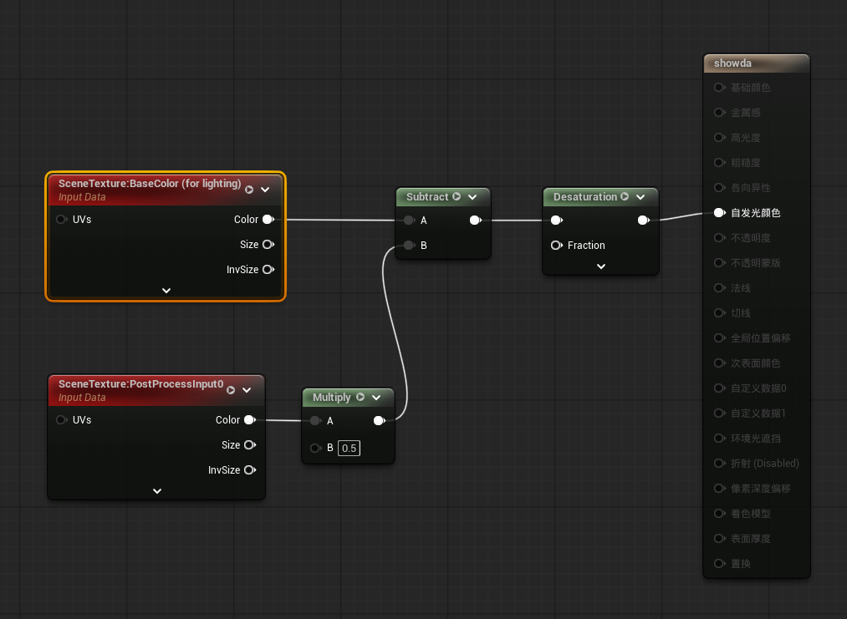Expand bottom chevron of BaseColor node

tap(166, 291)
